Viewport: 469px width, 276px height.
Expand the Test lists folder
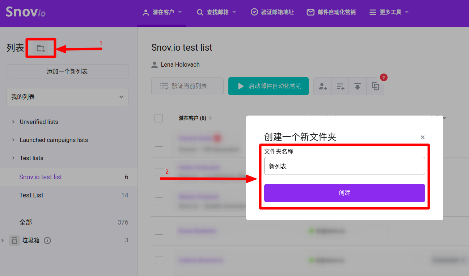[13, 158]
